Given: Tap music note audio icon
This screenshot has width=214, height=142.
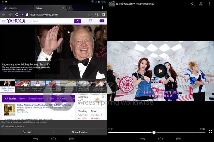Looking at the screenshot, I should click(201, 4).
